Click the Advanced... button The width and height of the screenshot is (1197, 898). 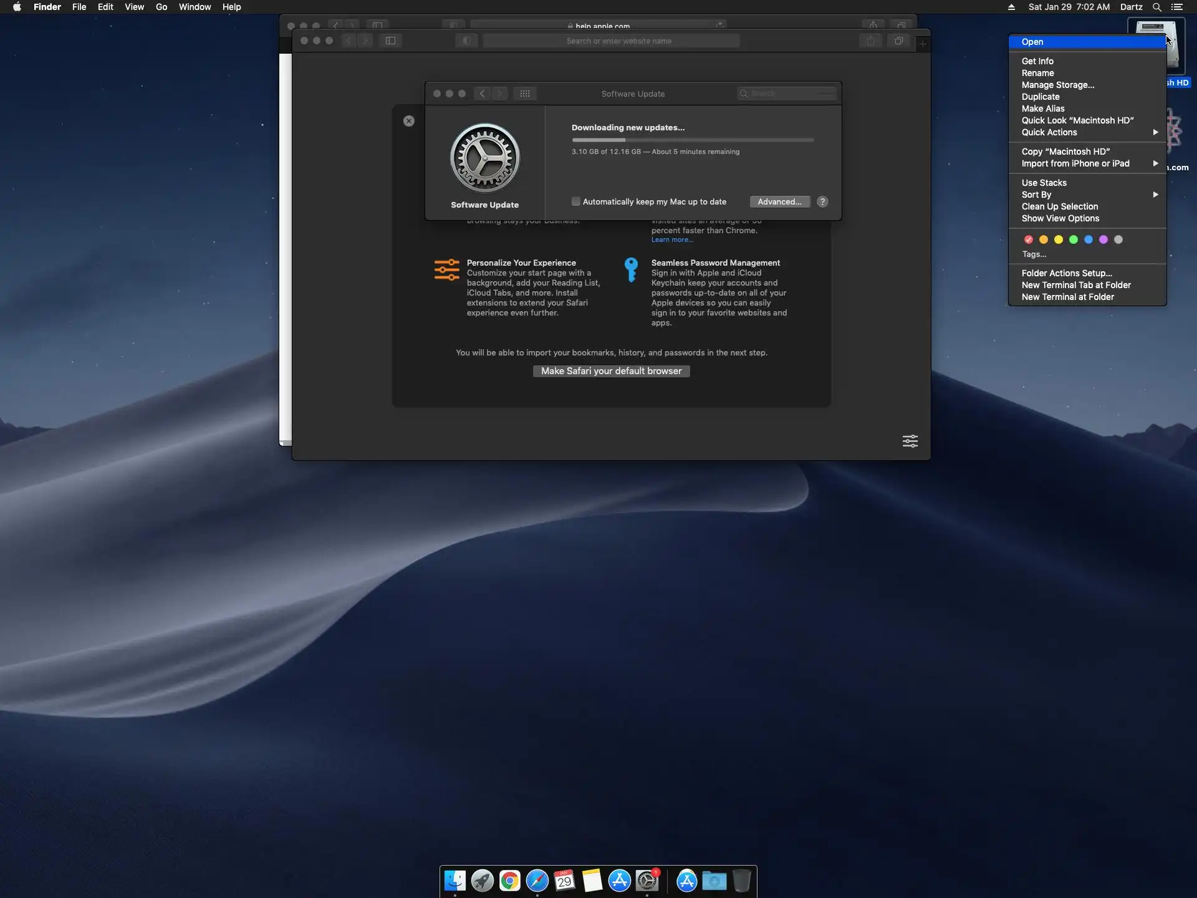click(x=779, y=201)
